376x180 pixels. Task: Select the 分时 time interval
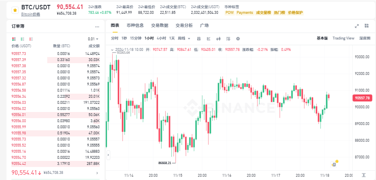[x=115, y=38]
